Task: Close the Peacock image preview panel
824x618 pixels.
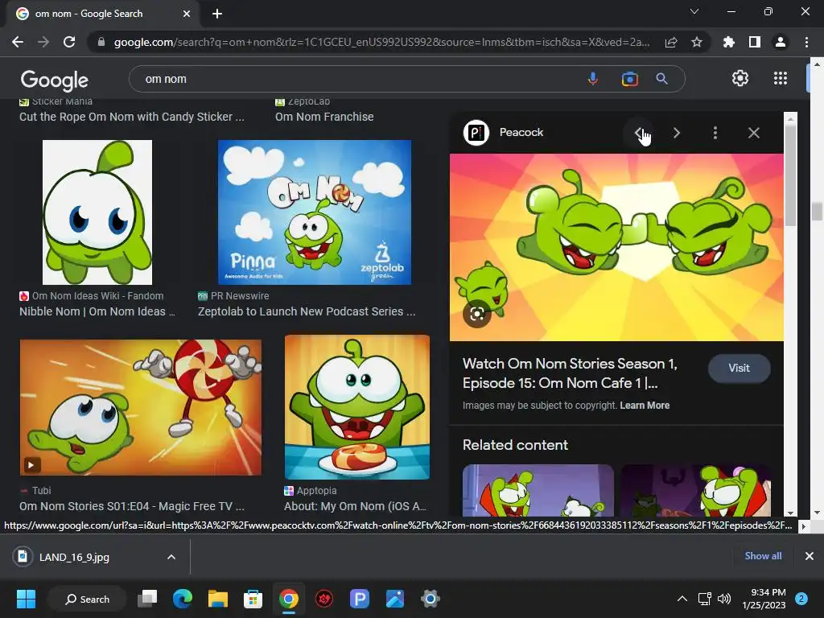Action: [753, 133]
